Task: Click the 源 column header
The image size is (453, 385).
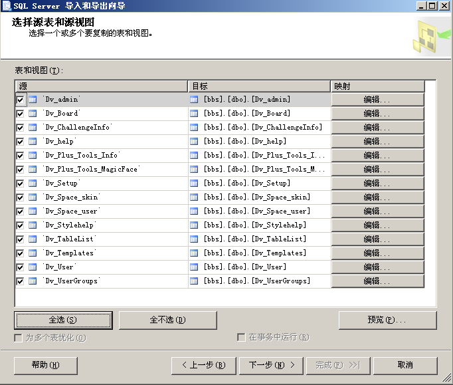Action: click(101, 86)
